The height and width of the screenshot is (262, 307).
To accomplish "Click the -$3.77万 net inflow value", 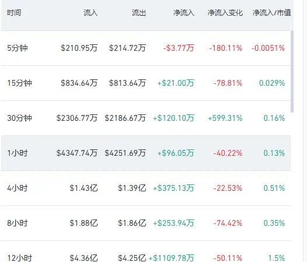I will pyautogui.click(x=179, y=48).
